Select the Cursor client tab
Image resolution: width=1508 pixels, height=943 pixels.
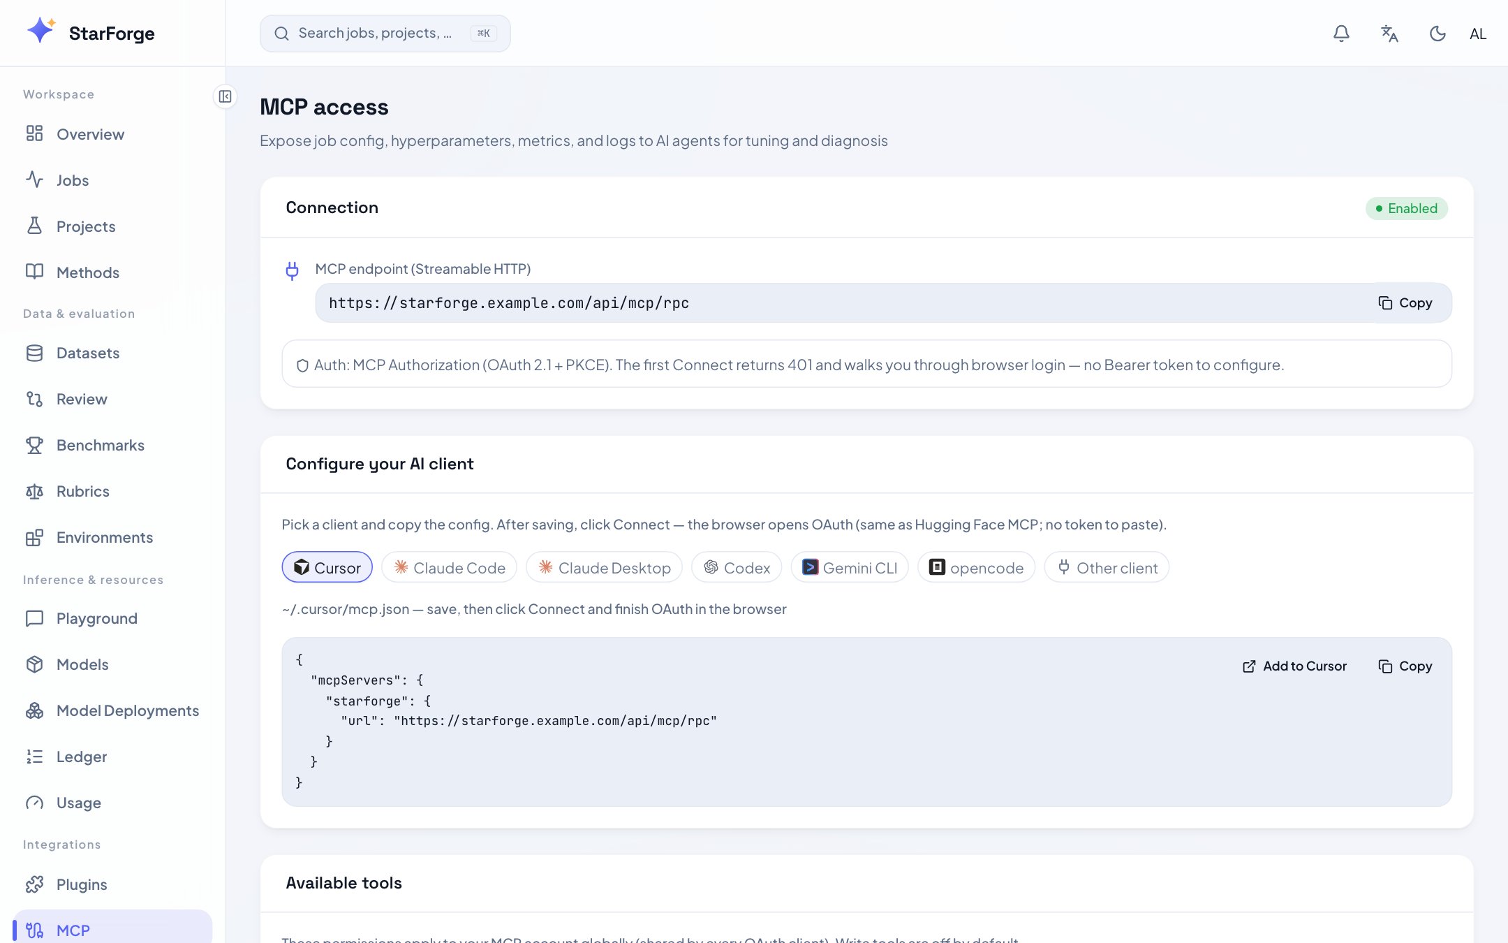tap(327, 567)
